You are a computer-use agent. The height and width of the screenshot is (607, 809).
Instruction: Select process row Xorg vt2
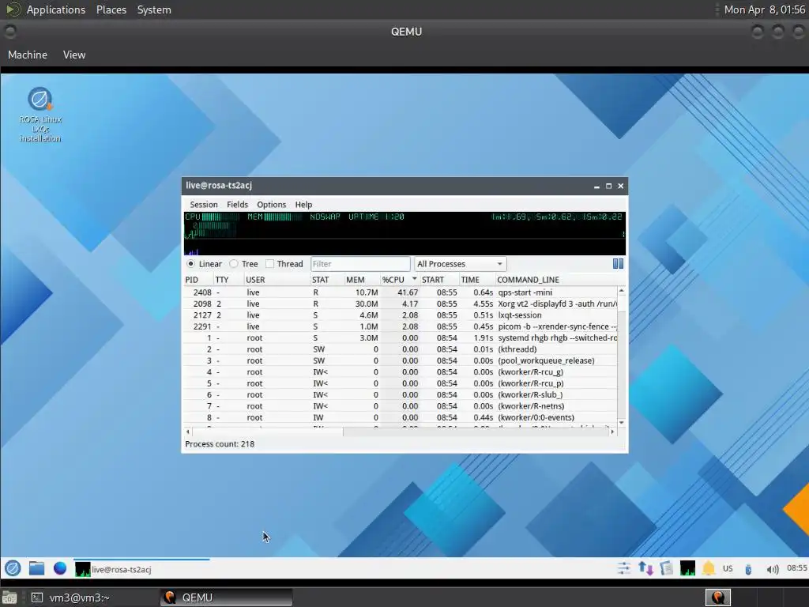pyautogui.click(x=401, y=303)
